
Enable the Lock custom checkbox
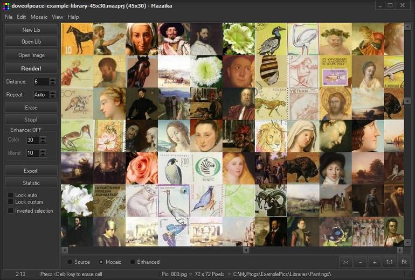(x=11, y=202)
